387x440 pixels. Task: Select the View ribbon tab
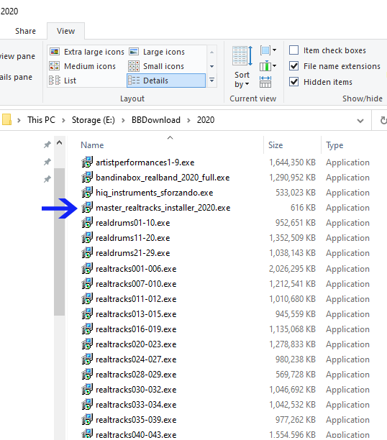65,31
